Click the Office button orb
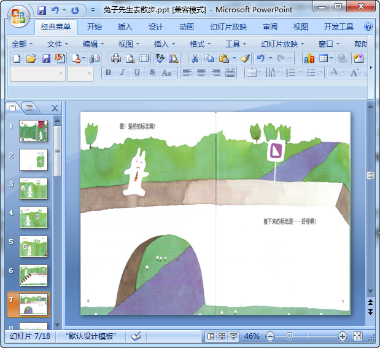The height and width of the screenshot is (348, 380). point(18,16)
